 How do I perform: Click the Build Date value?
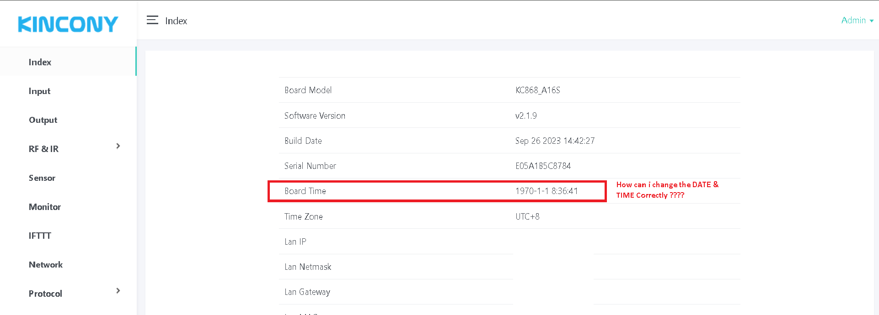(x=555, y=141)
